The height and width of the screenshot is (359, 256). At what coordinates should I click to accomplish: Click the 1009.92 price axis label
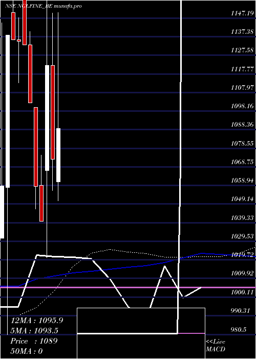click(x=242, y=273)
